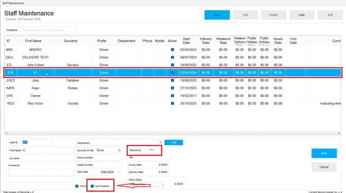Sort by the End Date column header

(293, 41)
